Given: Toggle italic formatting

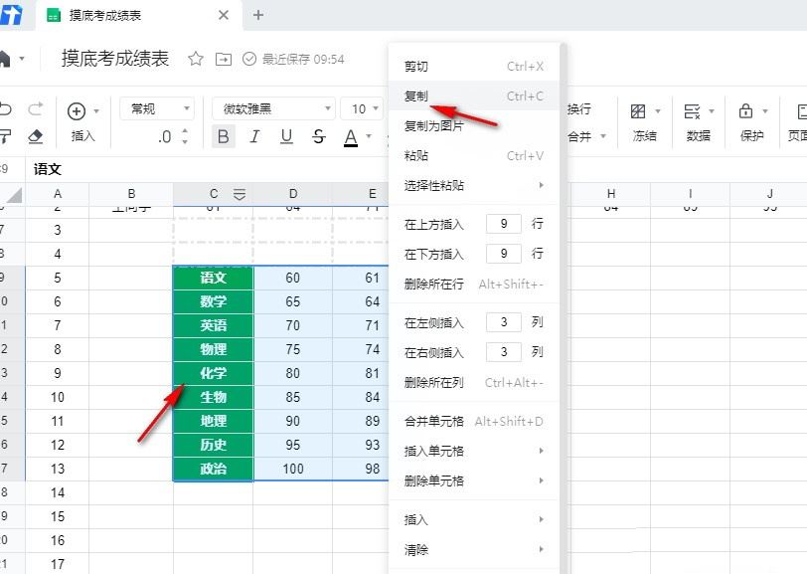Looking at the screenshot, I should click(254, 137).
